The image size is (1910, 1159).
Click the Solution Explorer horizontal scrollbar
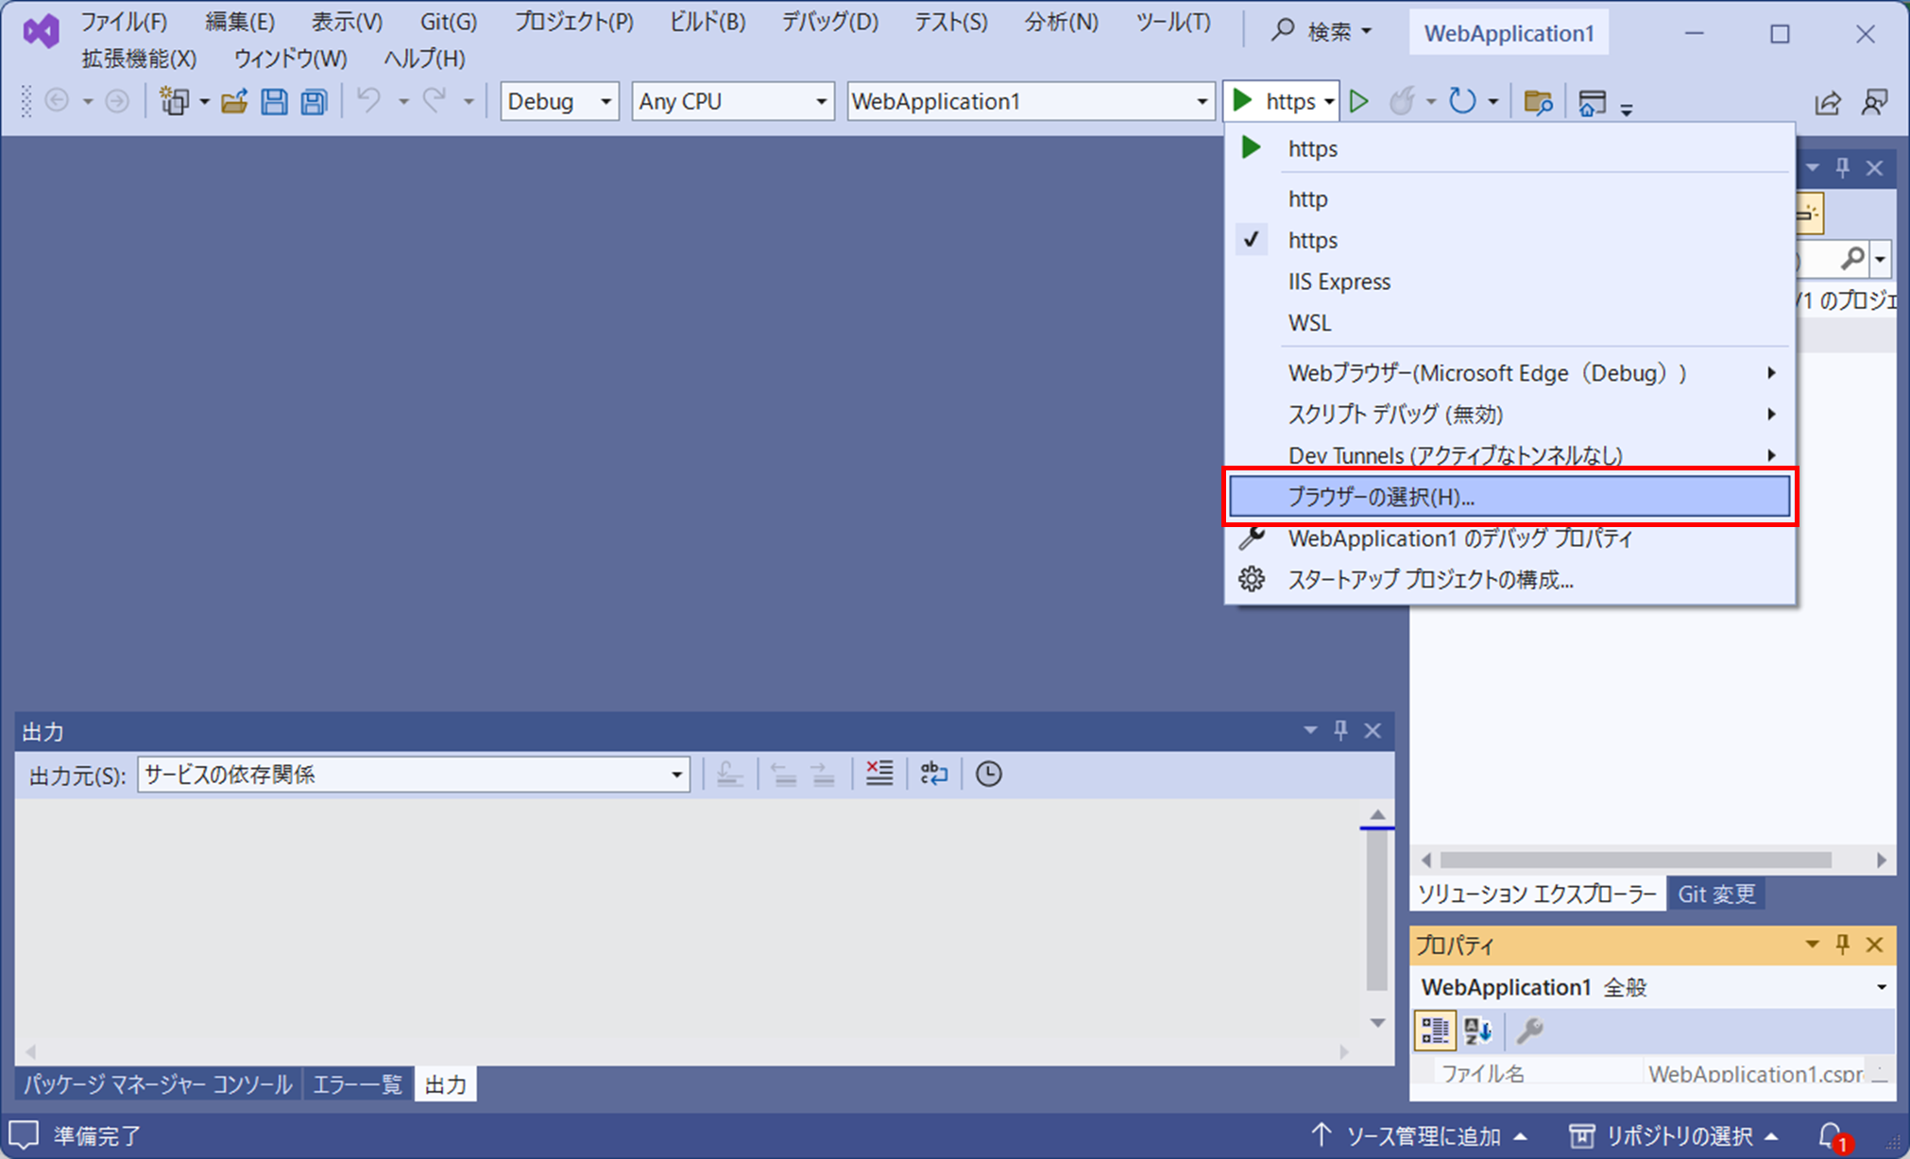pos(1636,860)
